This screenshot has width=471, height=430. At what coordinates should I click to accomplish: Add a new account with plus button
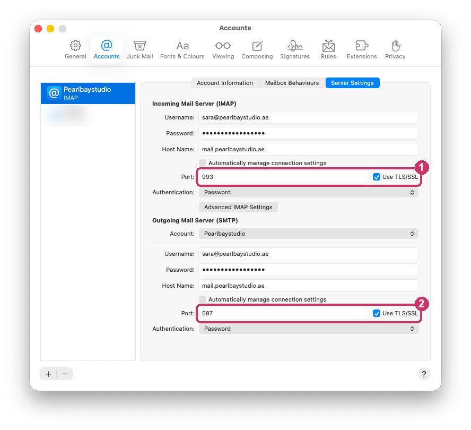[x=48, y=374]
